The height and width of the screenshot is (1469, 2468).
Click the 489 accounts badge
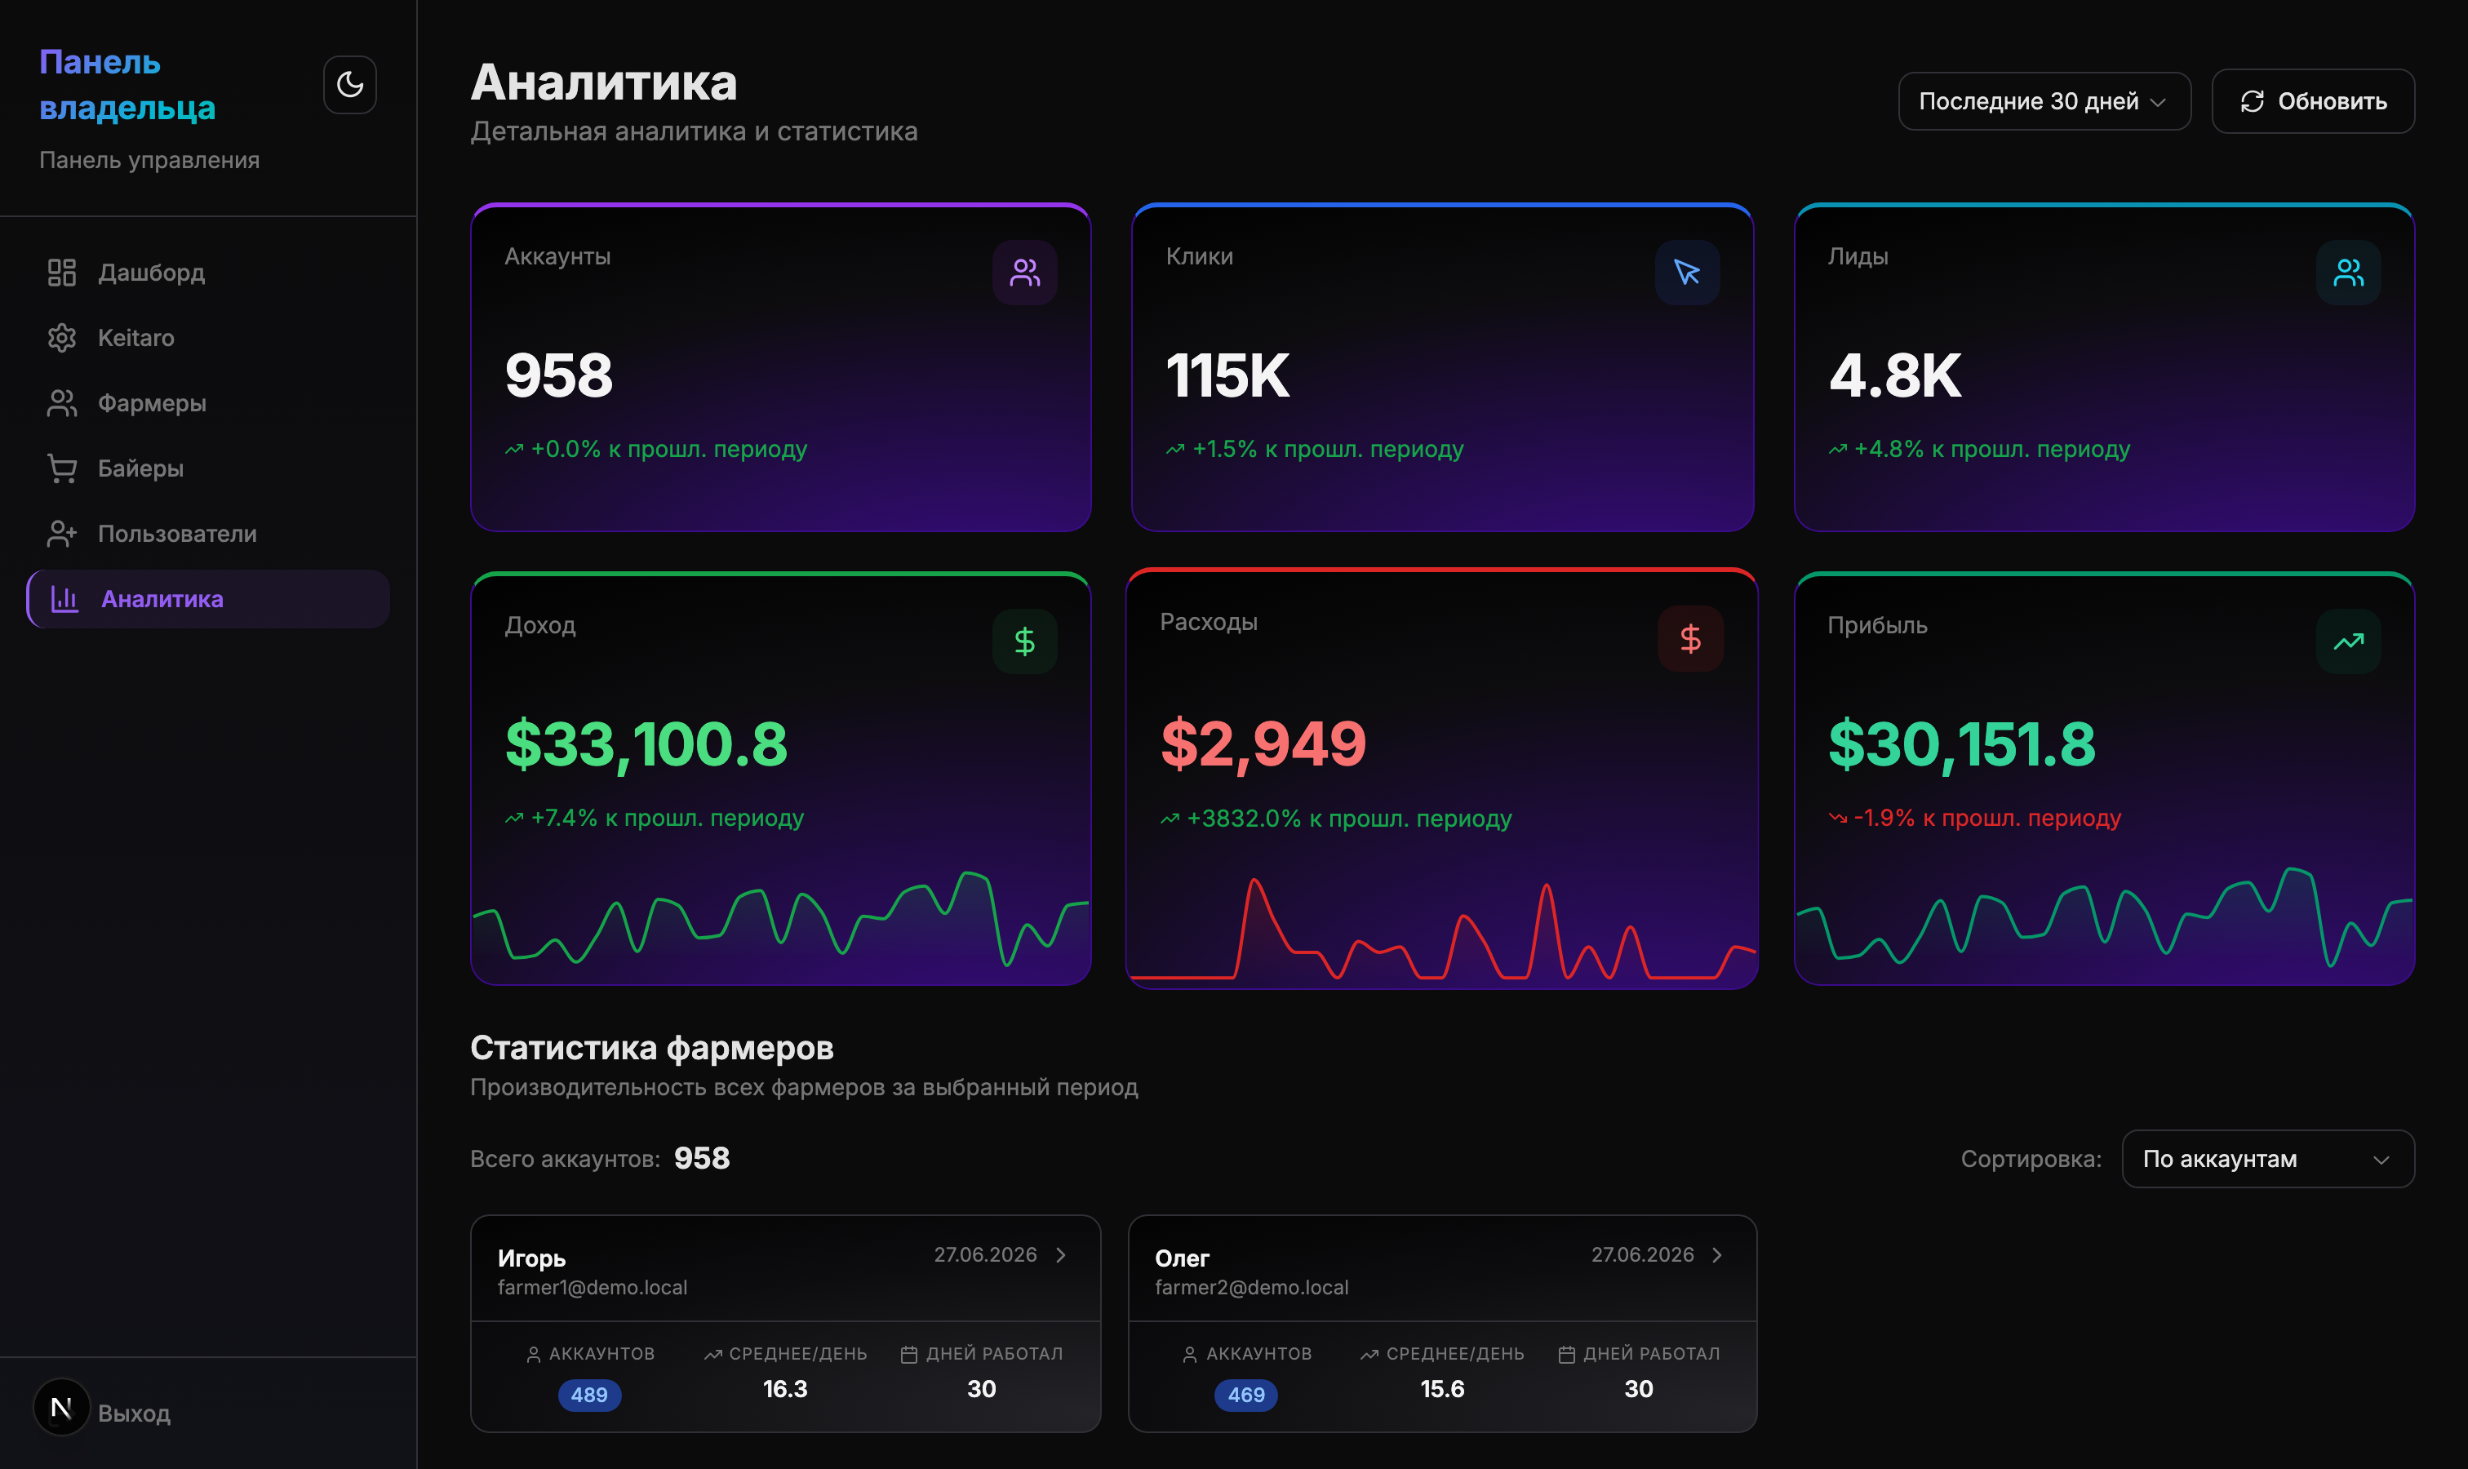(589, 1395)
